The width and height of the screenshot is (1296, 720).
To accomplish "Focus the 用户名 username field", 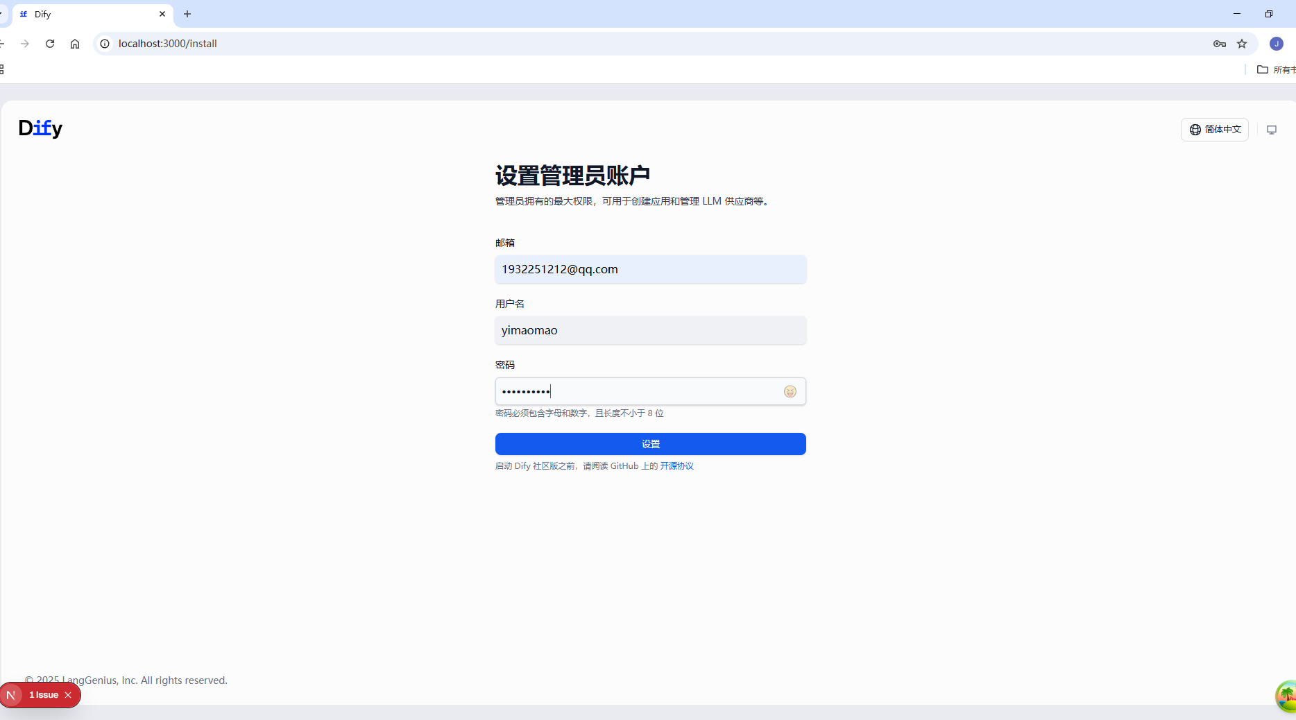I will coord(650,330).
